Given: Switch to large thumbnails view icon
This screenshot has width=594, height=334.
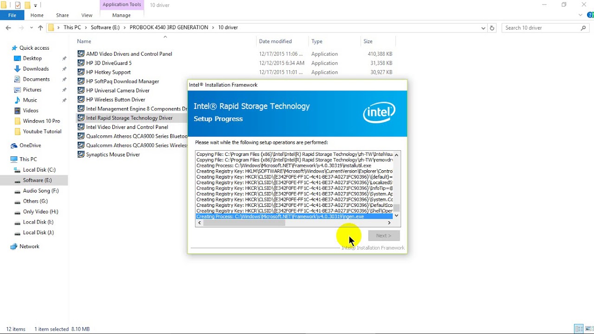Looking at the screenshot, I should pyautogui.click(x=588, y=329).
